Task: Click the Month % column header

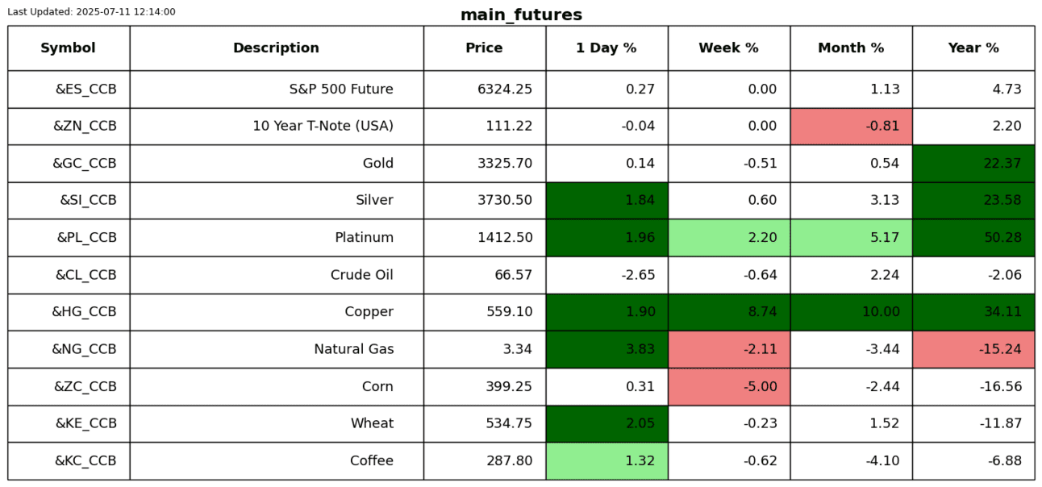Action: 851,48
